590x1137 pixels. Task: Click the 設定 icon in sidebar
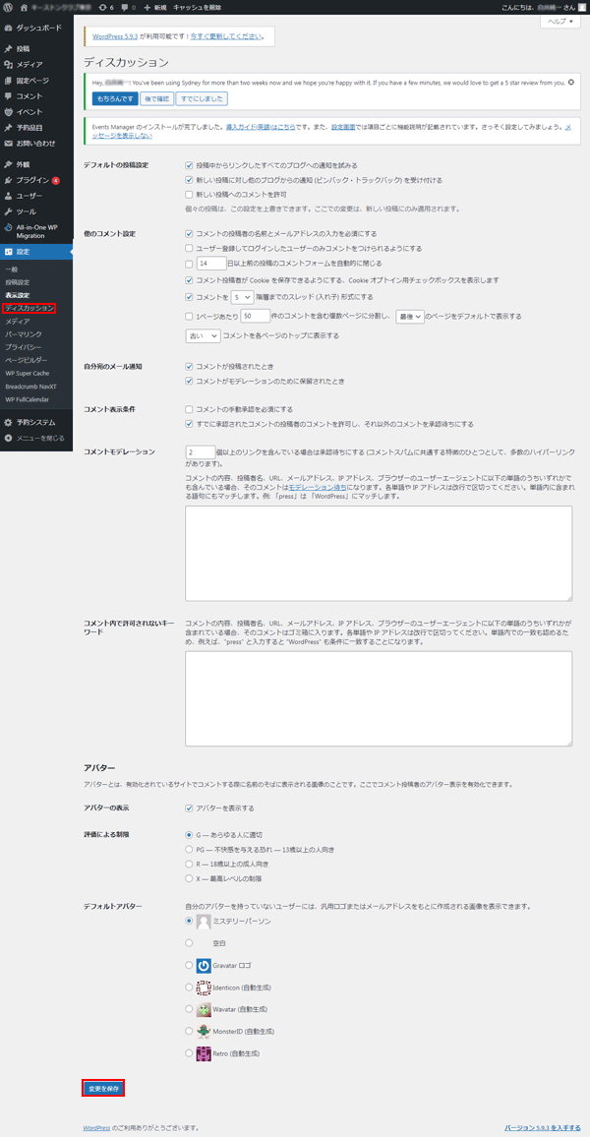point(8,252)
